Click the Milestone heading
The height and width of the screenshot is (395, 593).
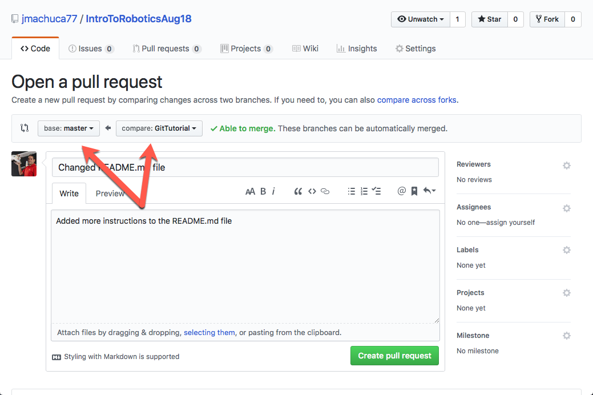coord(473,336)
